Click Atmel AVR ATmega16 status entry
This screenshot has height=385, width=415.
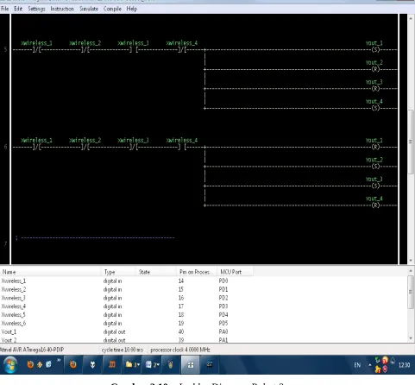[32, 350]
